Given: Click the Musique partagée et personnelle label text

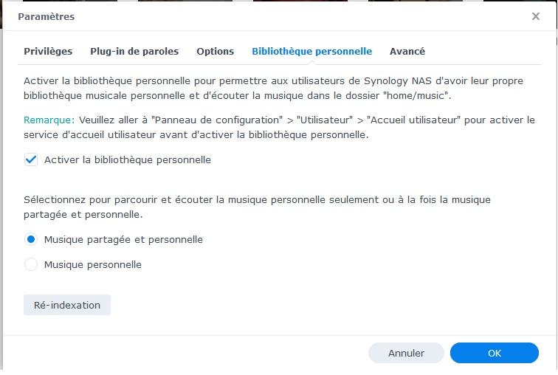Looking at the screenshot, I should 123,239.
